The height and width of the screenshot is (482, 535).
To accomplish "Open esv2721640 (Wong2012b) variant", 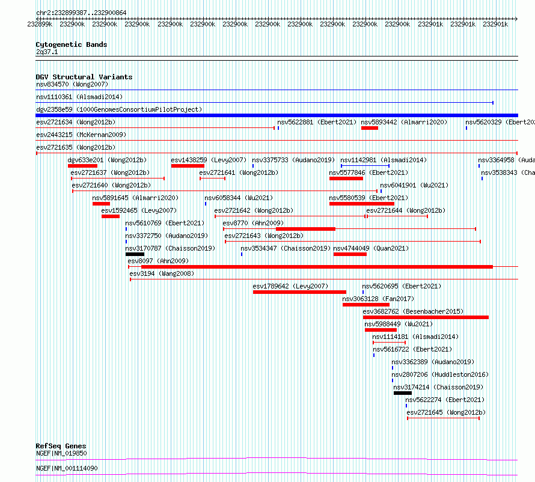I will pyautogui.click(x=111, y=185).
